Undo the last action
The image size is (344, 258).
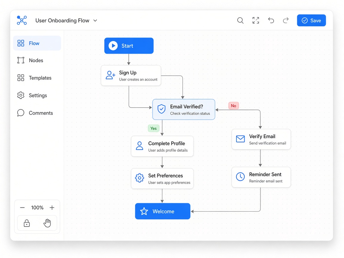(271, 20)
